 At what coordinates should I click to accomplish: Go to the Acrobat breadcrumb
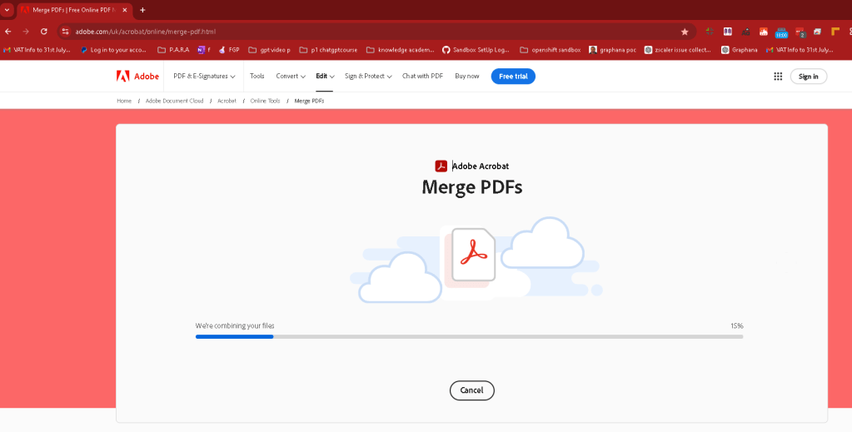pyautogui.click(x=227, y=101)
